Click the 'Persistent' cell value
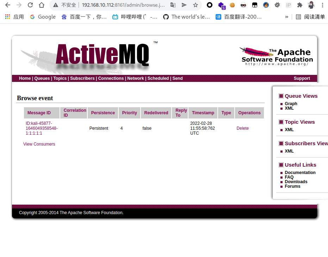This screenshot has width=328, height=257. 99,128
